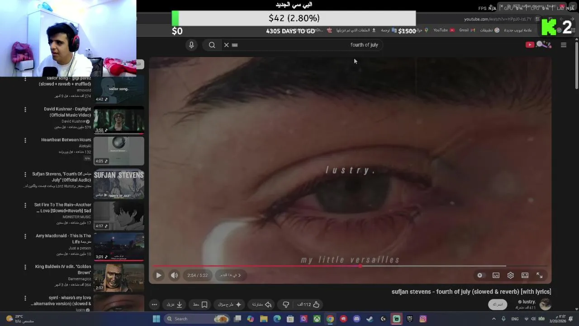Enter fullscreen mode
579x326 pixels.
539,275
